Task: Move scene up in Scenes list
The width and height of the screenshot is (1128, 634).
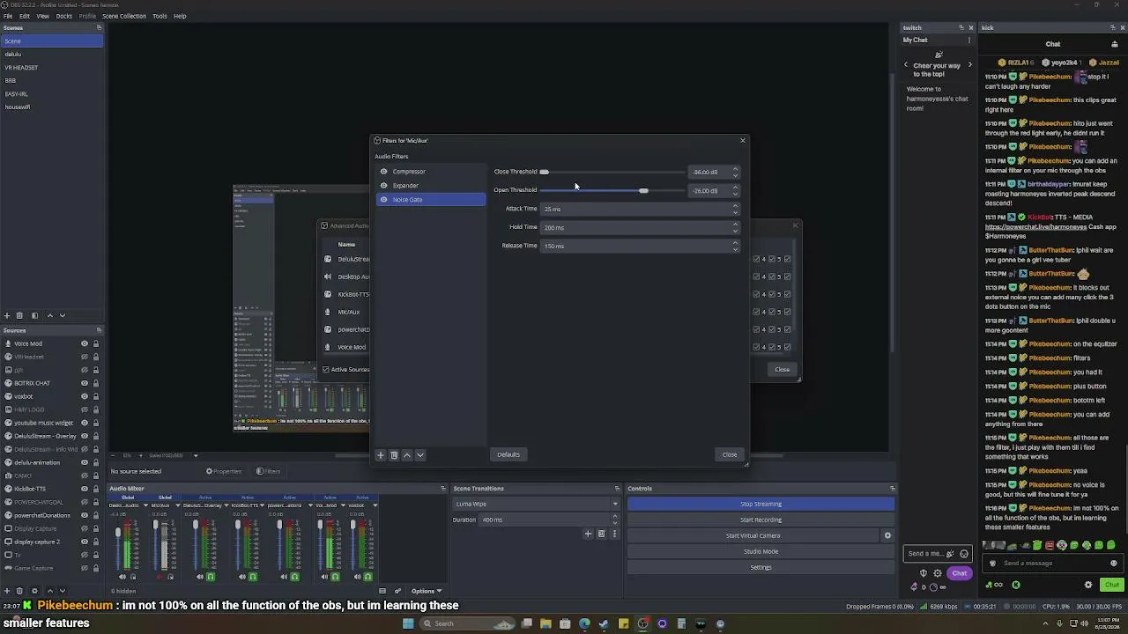Action: click(x=49, y=315)
